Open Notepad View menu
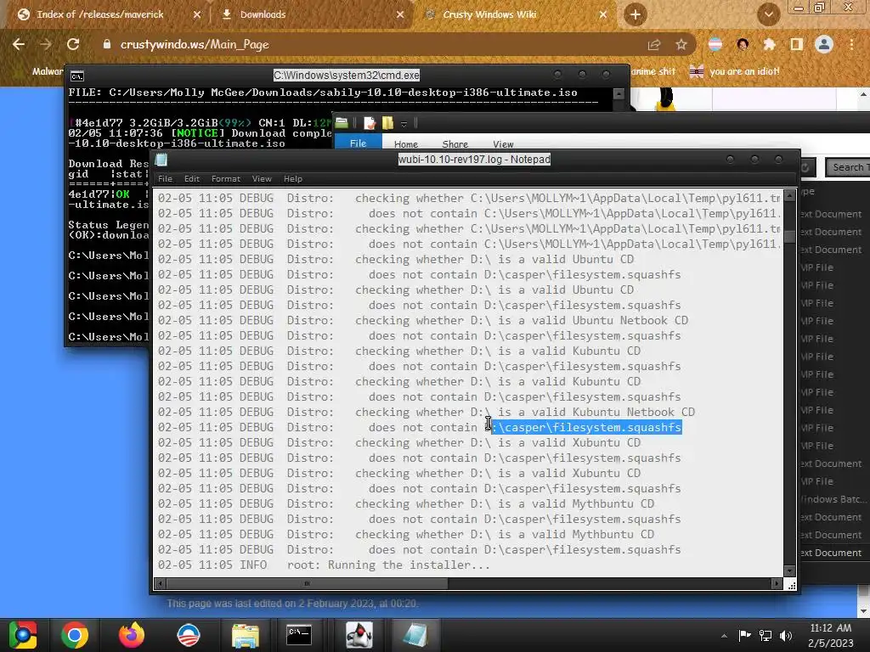Screen dimensions: 870x652 [x=262, y=178]
